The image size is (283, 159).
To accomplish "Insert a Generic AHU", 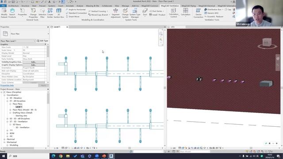I will click(x=211, y=13).
